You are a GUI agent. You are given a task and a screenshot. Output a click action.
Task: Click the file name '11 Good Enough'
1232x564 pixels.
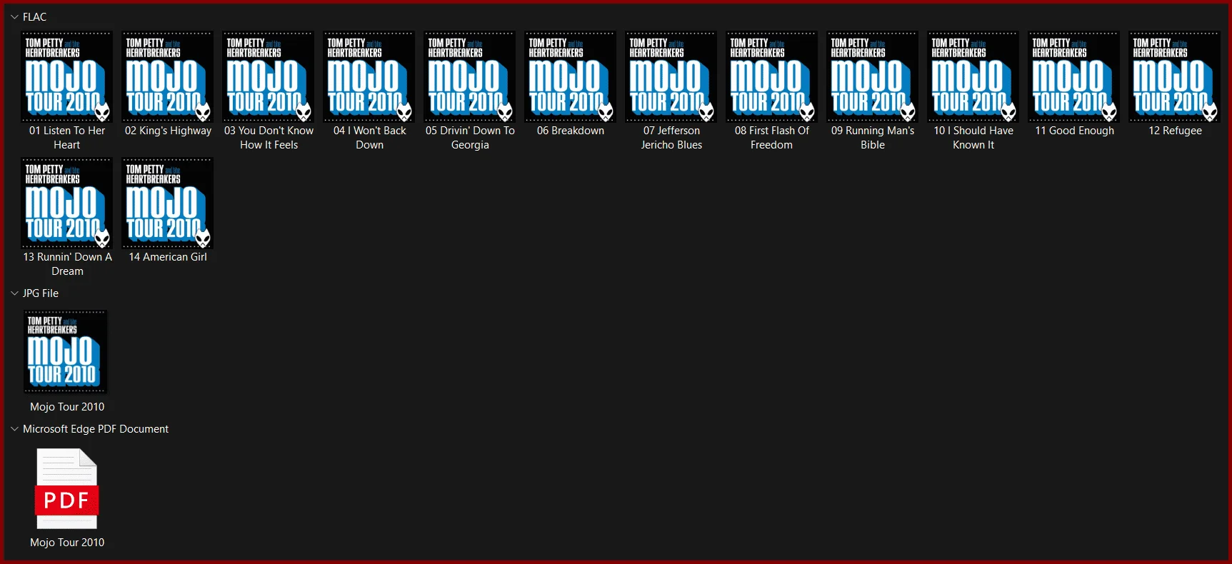(x=1074, y=131)
